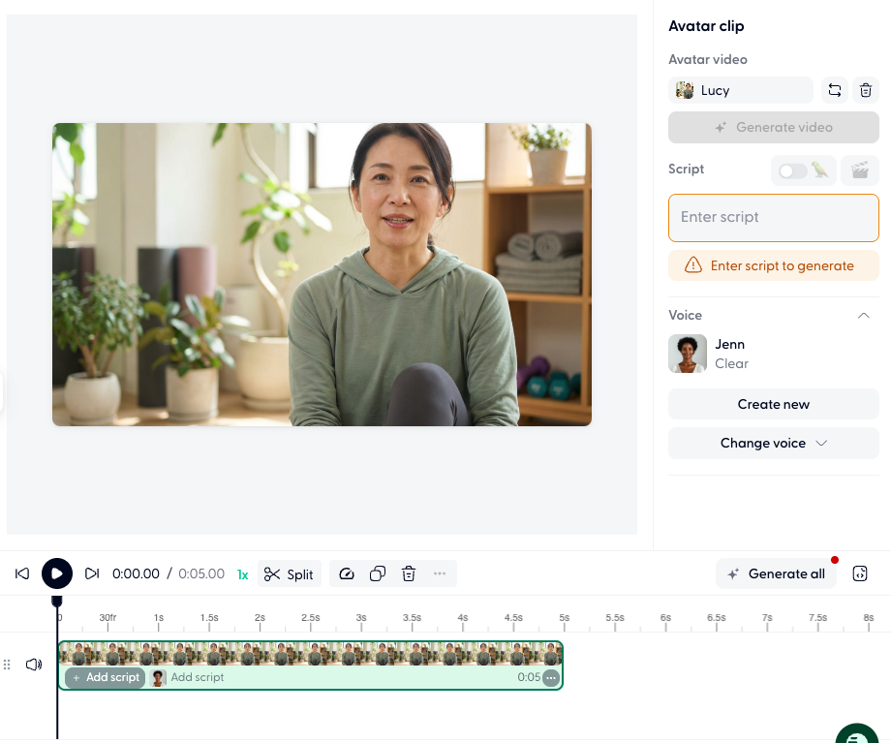Select the Lucy avatar chip
This screenshot has height=743, width=891.
tap(740, 90)
